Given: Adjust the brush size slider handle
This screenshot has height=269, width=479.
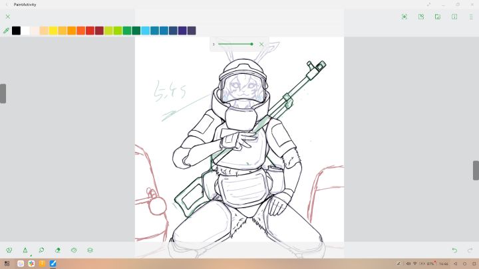Looking at the screenshot, I should tap(251, 45).
